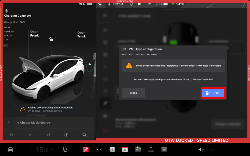Screen dimensions: 250x156
Task: Tap the 9:38 am clock
Action: (161, 4)
